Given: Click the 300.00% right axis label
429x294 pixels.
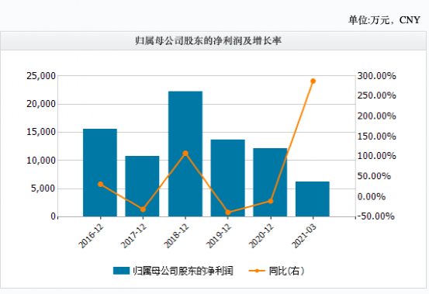Looking at the screenshot, I should click(x=376, y=76).
